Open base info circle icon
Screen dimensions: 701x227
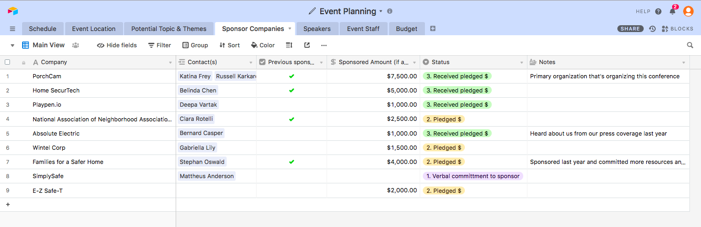(390, 11)
